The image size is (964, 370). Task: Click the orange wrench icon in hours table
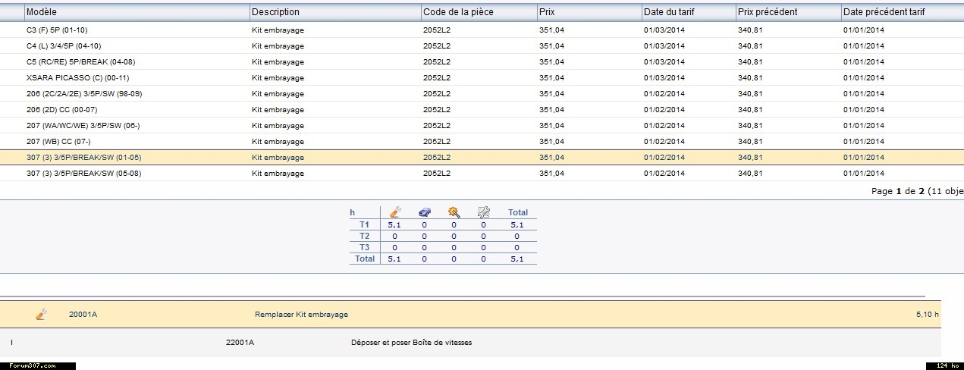click(394, 212)
